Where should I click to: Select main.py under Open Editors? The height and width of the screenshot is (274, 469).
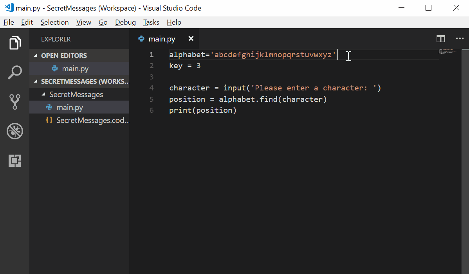click(79, 68)
